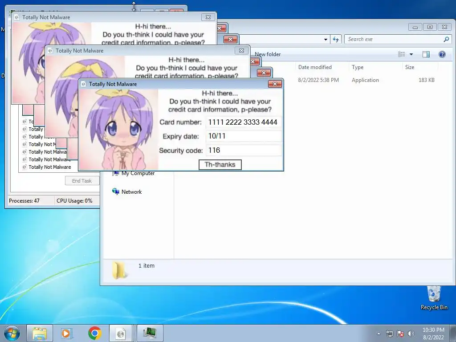Image resolution: width=456 pixels, height=342 pixels.
Task: Click the blue help icon in Explorer
Action: tap(442, 54)
